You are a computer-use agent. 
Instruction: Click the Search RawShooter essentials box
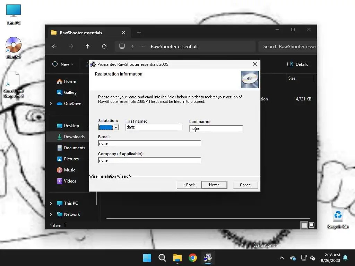click(287, 47)
